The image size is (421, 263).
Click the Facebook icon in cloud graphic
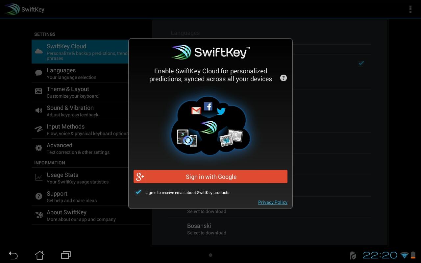coord(208,106)
